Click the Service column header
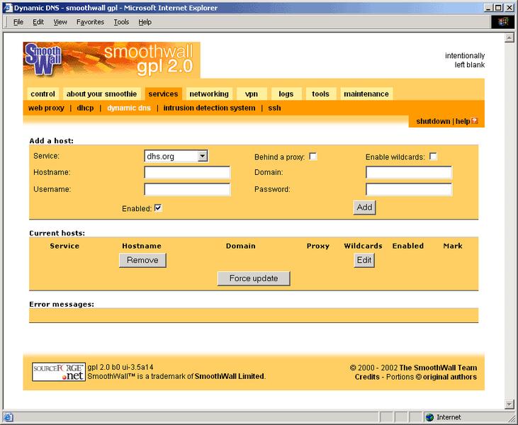This screenshot has width=518, height=425. [x=64, y=246]
